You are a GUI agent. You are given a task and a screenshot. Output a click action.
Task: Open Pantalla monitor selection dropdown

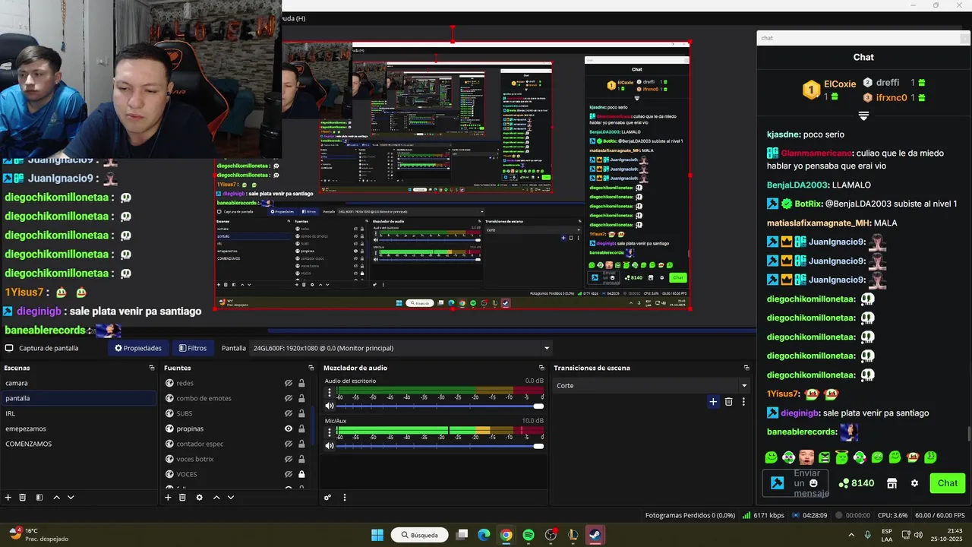[x=401, y=348]
